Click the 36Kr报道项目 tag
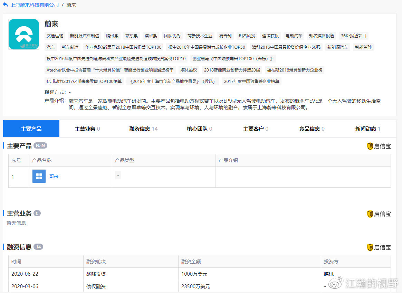Image resolution: width=402 pixels, height=293 pixels. (x=354, y=36)
